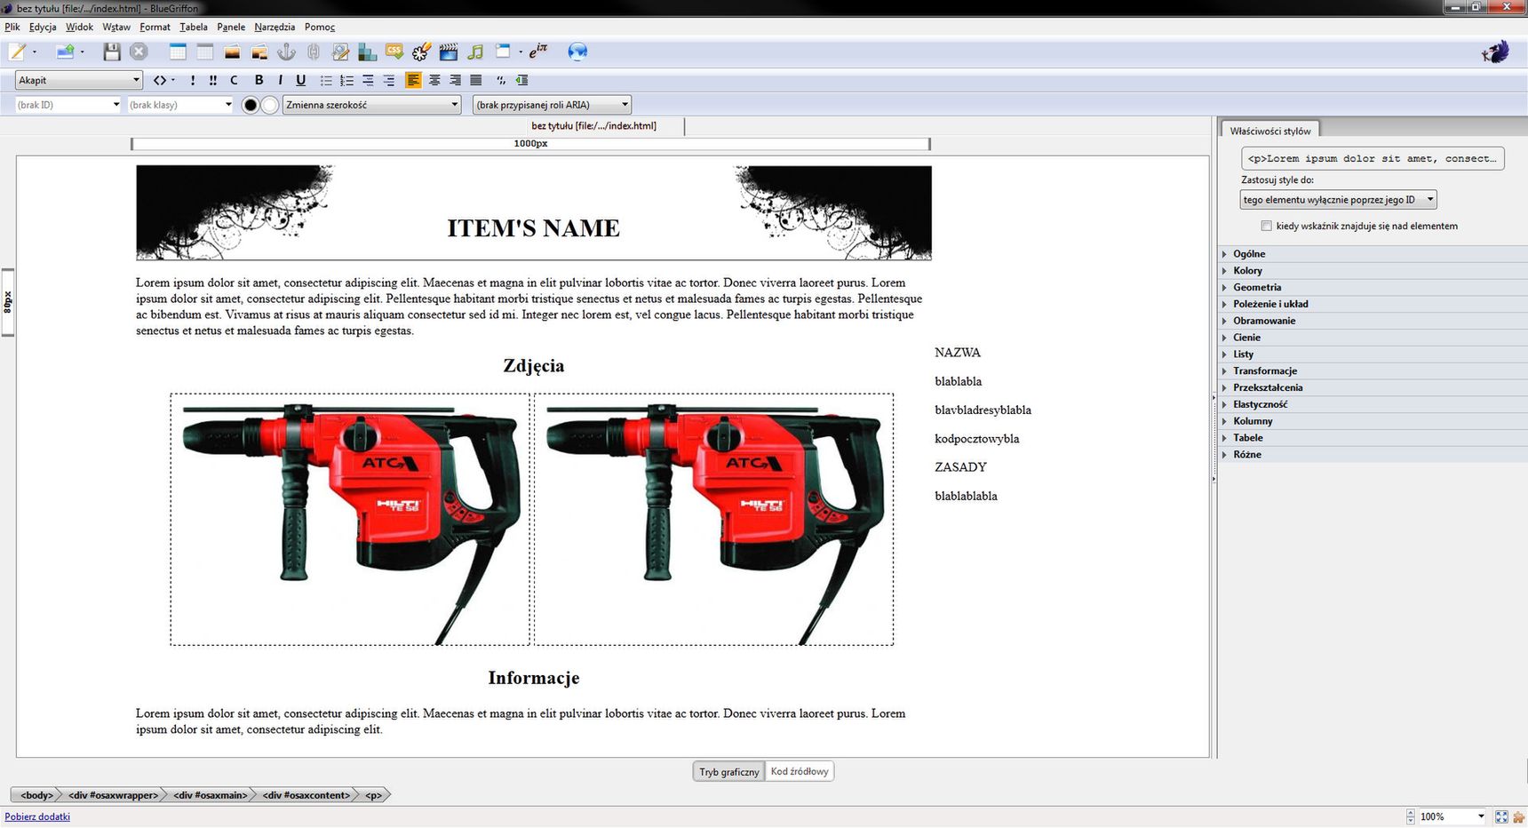Toggle full screen icon in status bar
Screen dimensions: 1528x828
pos(1501,816)
